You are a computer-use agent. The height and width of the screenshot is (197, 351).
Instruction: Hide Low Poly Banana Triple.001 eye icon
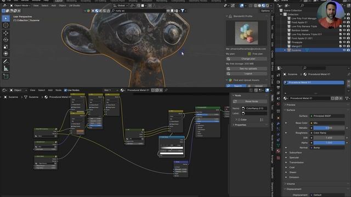click(344, 34)
